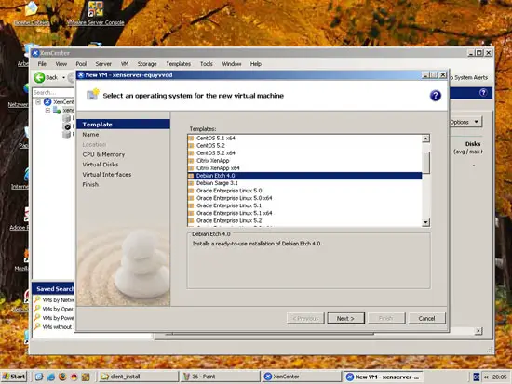Click the VMs by Network search icon
Screen dimensions: 512x384
coord(37,299)
